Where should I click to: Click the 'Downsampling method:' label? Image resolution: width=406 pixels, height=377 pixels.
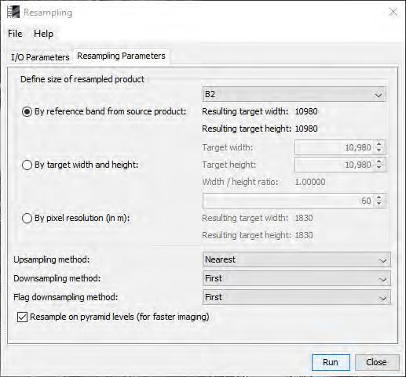tap(57, 278)
